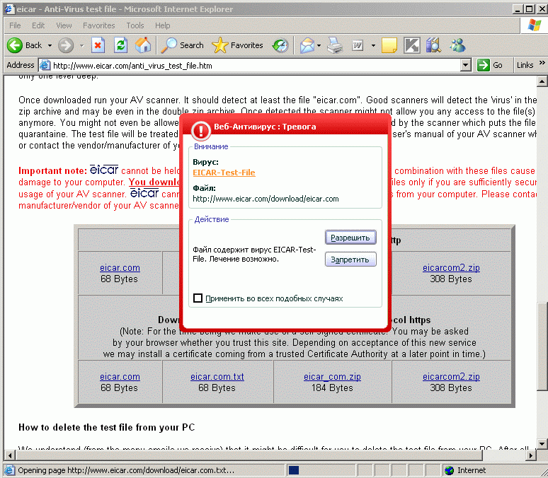Expand the Links toolbar chevron
Viewport: 548px width, 478px height.
542,63
